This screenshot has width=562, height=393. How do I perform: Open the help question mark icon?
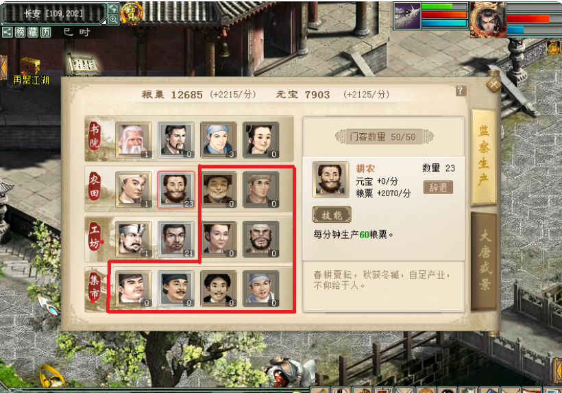point(461,91)
